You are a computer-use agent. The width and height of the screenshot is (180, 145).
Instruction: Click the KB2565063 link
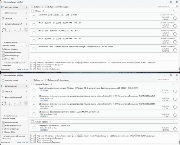pyautogui.click(x=44, y=100)
